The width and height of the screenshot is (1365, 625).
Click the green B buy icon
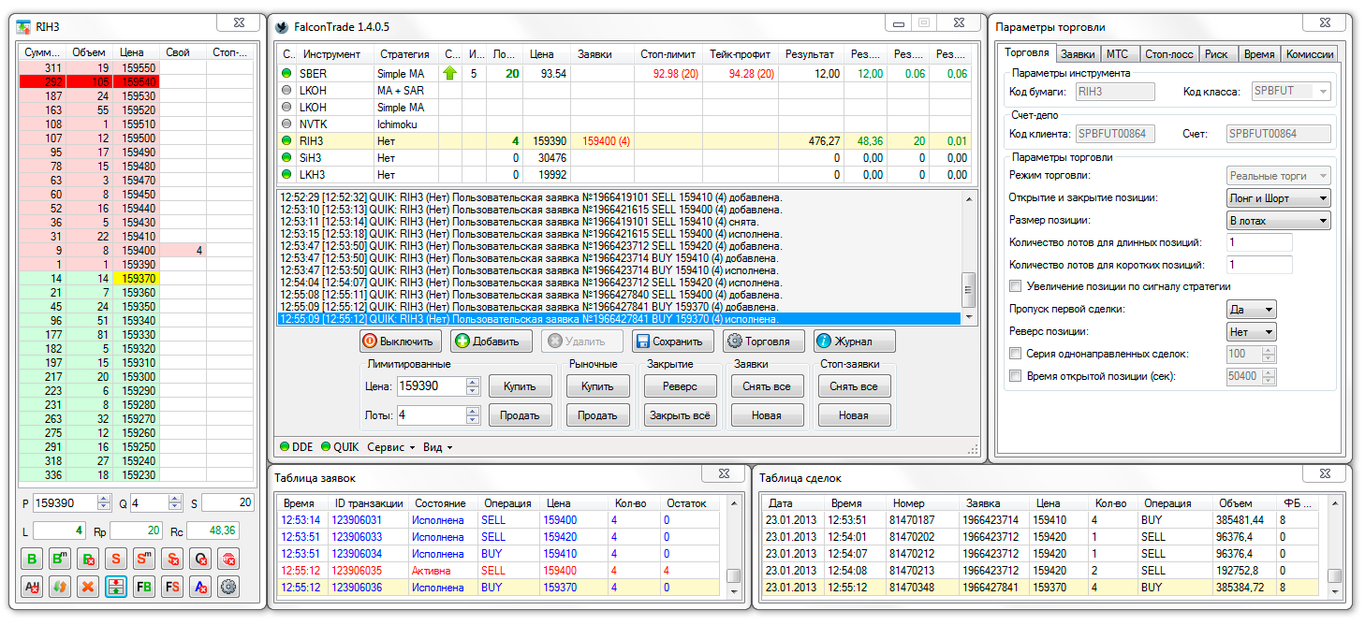[x=32, y=560]
